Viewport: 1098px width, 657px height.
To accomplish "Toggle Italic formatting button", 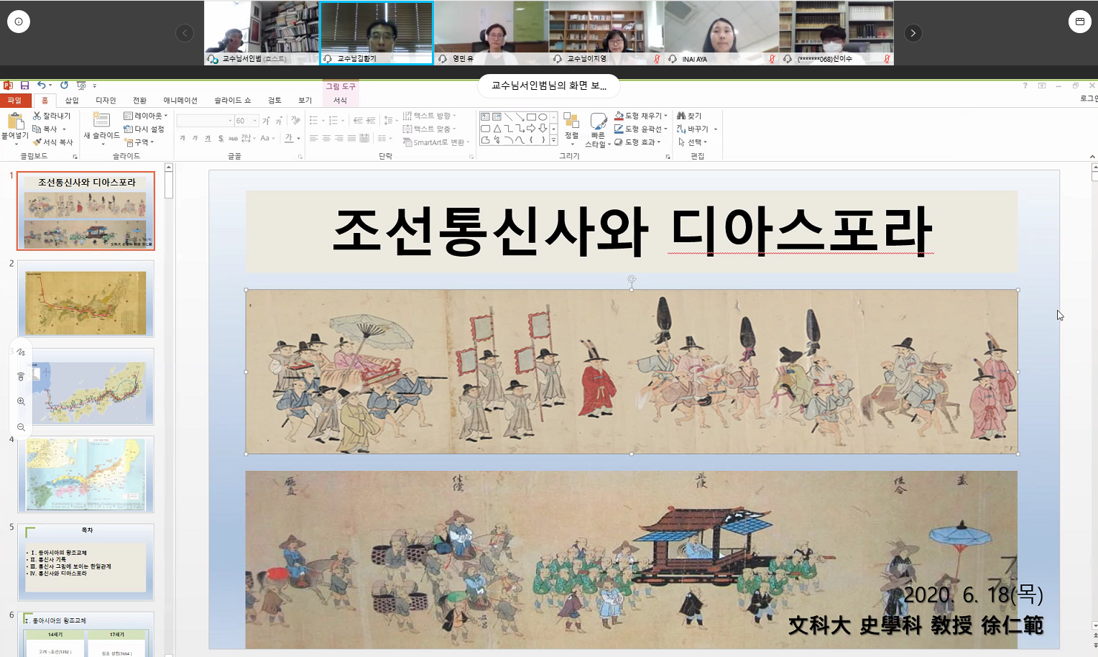I will coord(195,138).
